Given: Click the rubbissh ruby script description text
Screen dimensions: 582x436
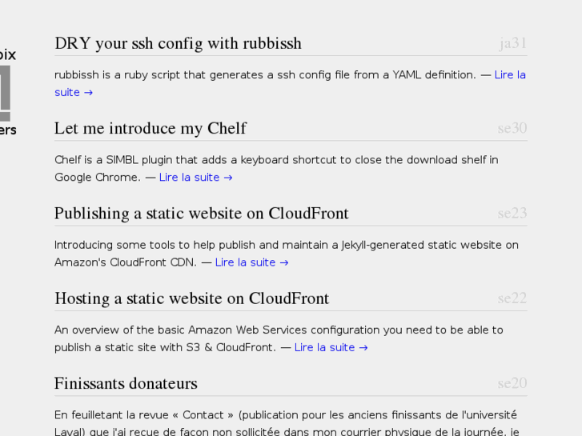Looking at the screenshot, I should coord(265,75).
